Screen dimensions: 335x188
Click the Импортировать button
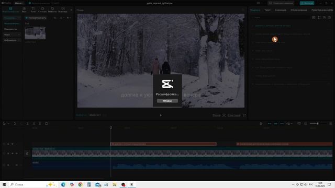pos(36,18)
